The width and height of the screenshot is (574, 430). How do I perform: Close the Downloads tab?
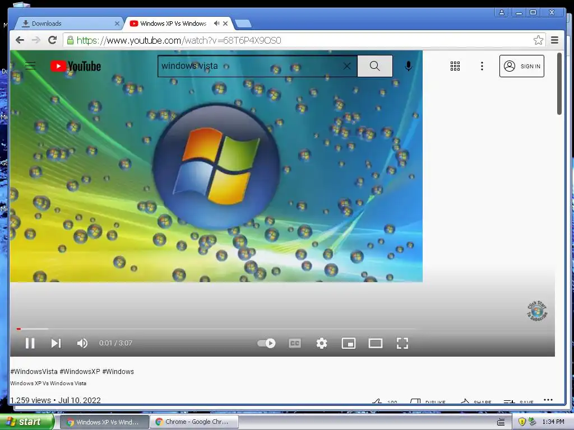coord(117,24)
